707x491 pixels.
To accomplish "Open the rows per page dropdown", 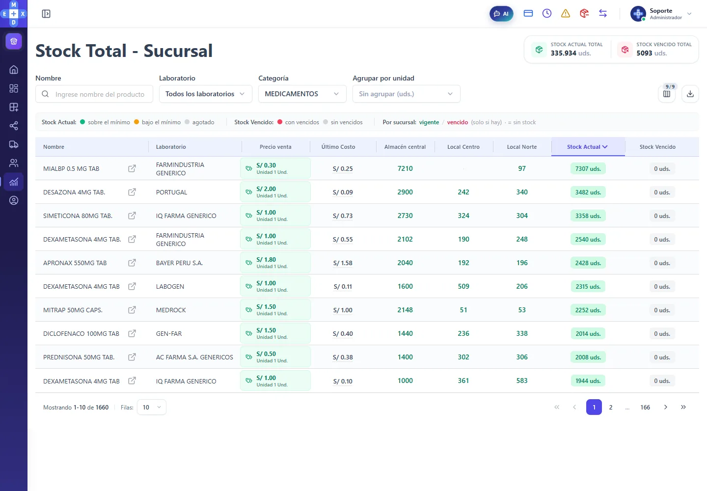I will pos(152,407).
